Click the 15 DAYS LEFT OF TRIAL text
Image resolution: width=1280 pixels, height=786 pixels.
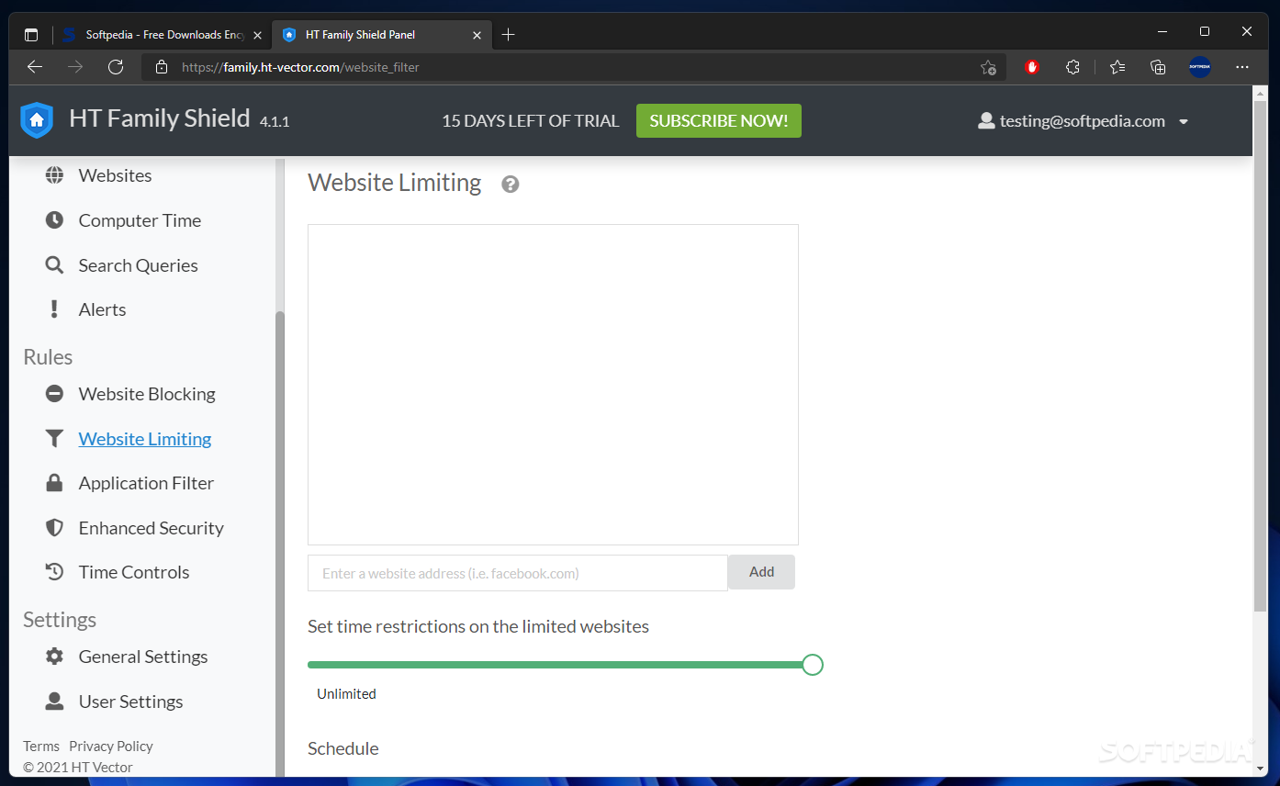pos(531,121)
